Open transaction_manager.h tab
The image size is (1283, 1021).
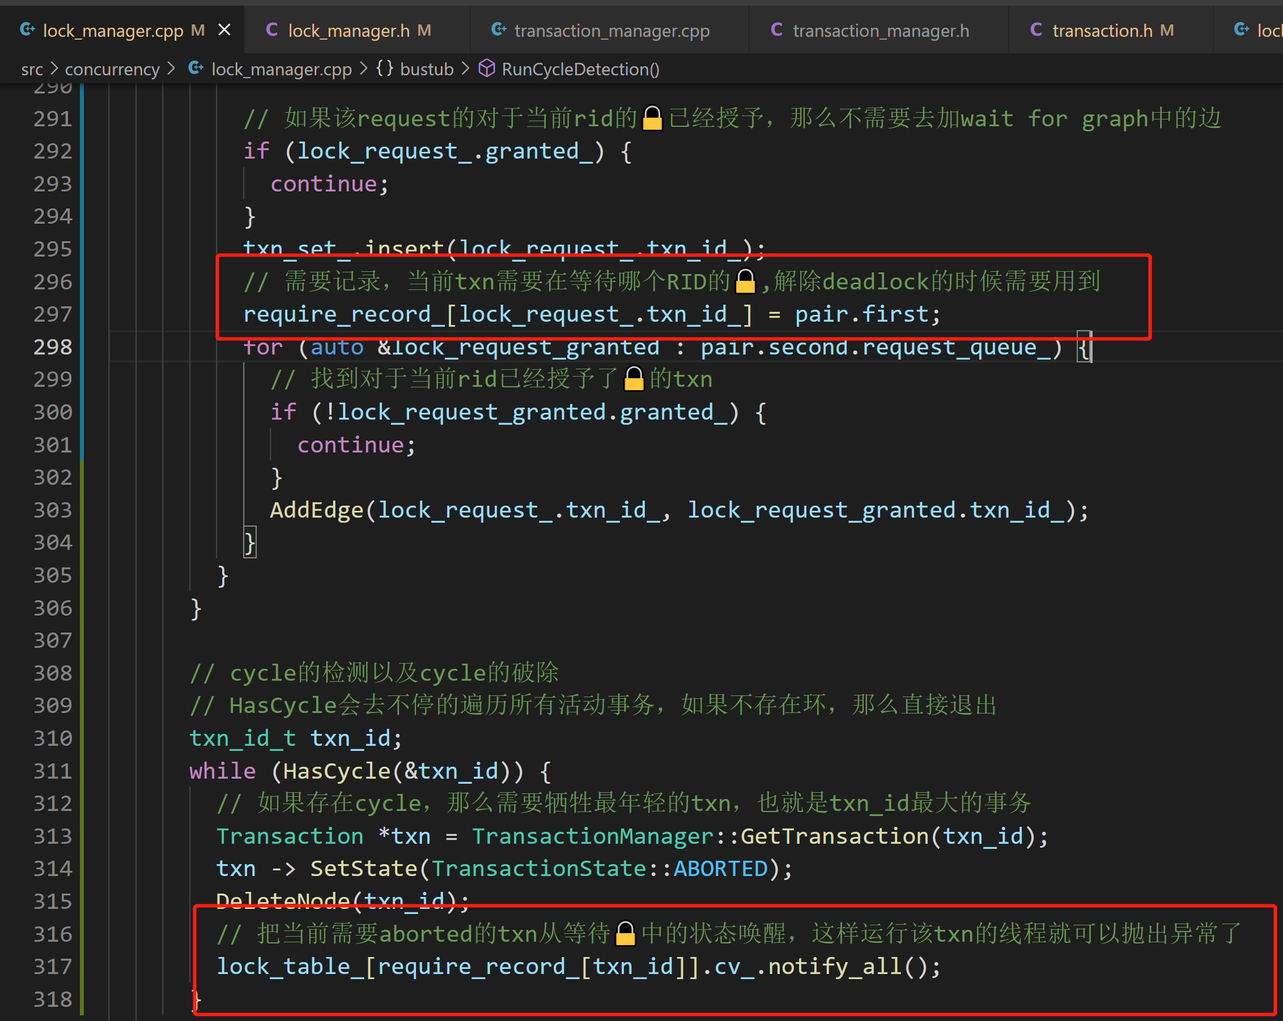(x=880, y=31)
